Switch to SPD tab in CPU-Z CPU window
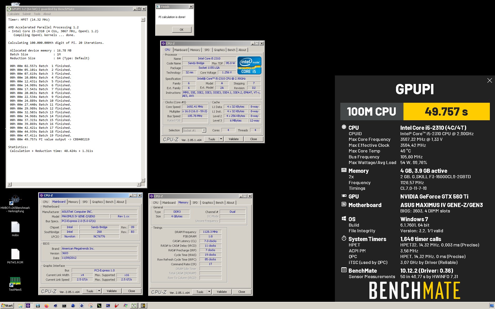Viewport: 495px width, 309px height. (207, 50)
